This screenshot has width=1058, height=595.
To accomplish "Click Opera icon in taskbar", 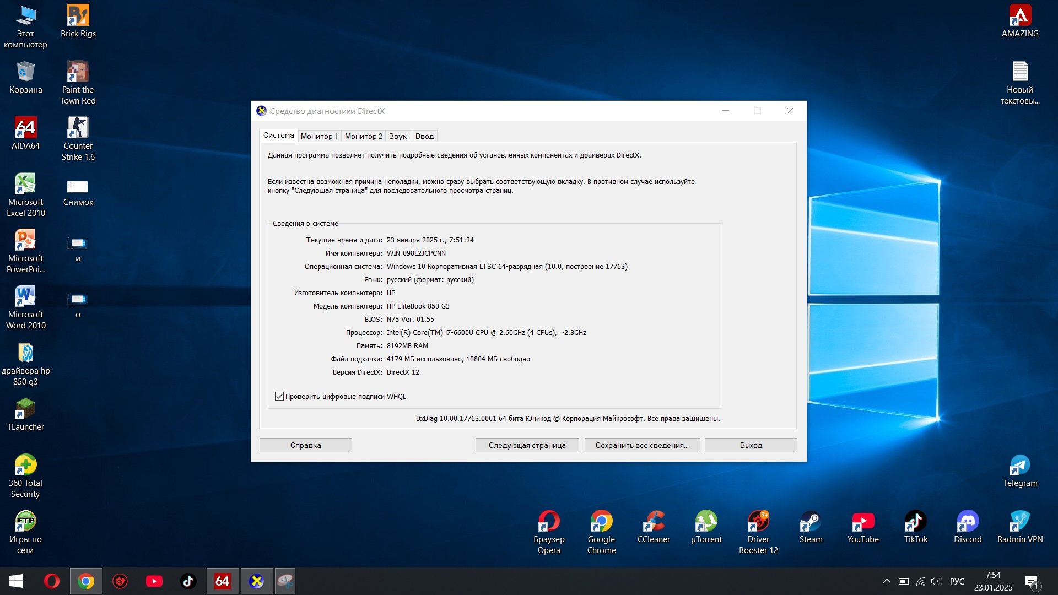I will tap(52, 581).
